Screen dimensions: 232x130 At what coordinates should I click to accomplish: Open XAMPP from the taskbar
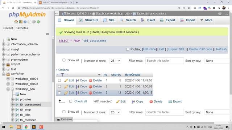pos(19,127)
